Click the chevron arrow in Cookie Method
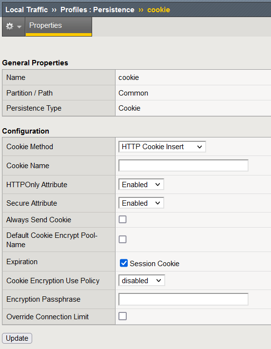Viewport: 271px width, 349px height. click(199, 147)
